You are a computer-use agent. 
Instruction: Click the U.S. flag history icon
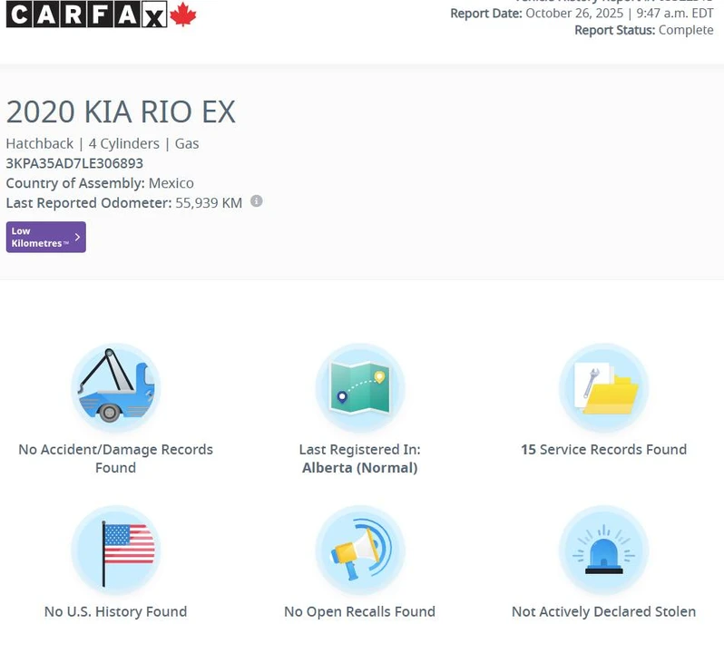pos(116,551)
